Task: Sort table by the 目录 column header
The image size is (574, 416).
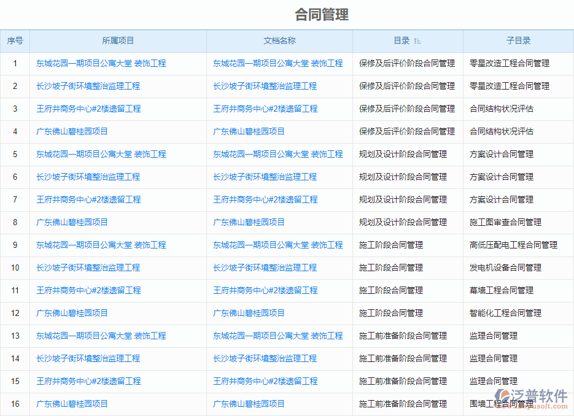Action: [401, 40]
